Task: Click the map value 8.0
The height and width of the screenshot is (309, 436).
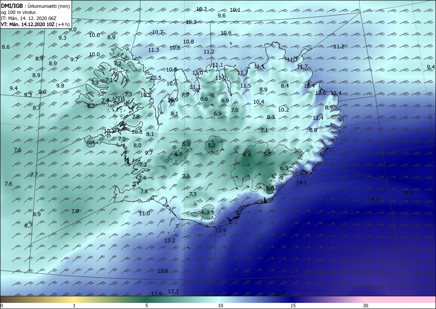Action: [x=137, y=145]
